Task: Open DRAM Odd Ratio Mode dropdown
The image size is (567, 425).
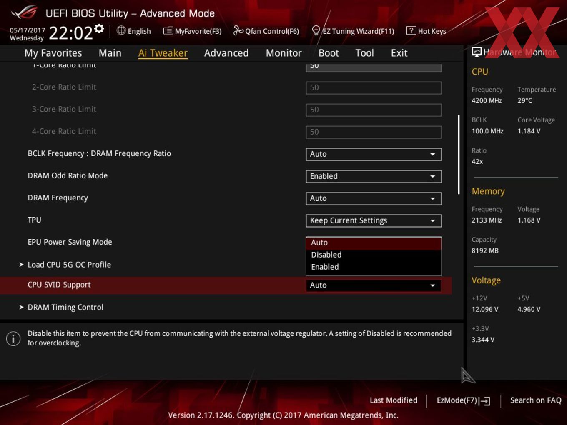Action: [374, 176]
